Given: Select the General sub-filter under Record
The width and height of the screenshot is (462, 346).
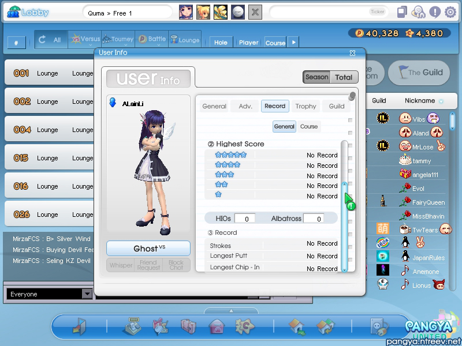Looking at the screenshot, I should click(284, 126).
